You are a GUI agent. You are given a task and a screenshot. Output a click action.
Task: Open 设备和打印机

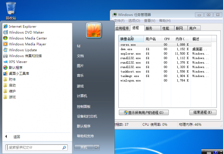[87, 117]
